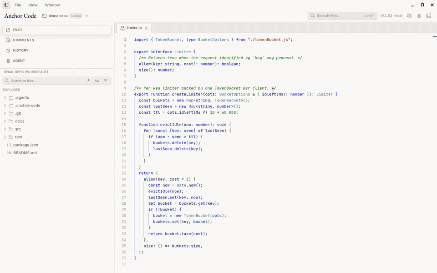
Task: Expand the .agents folder chevron
Action: (x=5, y=98)
